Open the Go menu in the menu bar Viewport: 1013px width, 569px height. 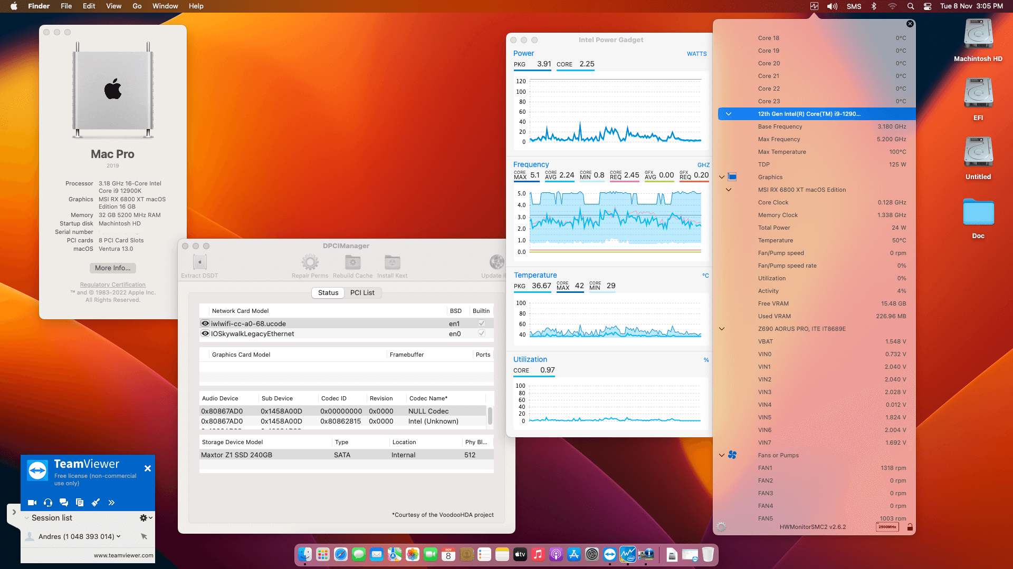coord(137,6)
